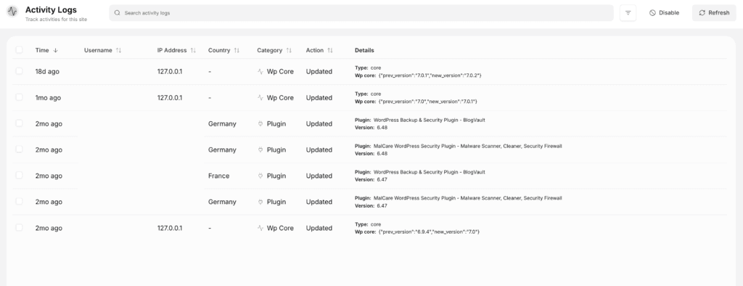Sort by Category column arrows
743x286 pixels.
[289, 50]
